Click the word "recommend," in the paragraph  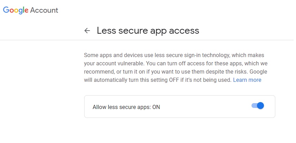[x=96, y=72]
